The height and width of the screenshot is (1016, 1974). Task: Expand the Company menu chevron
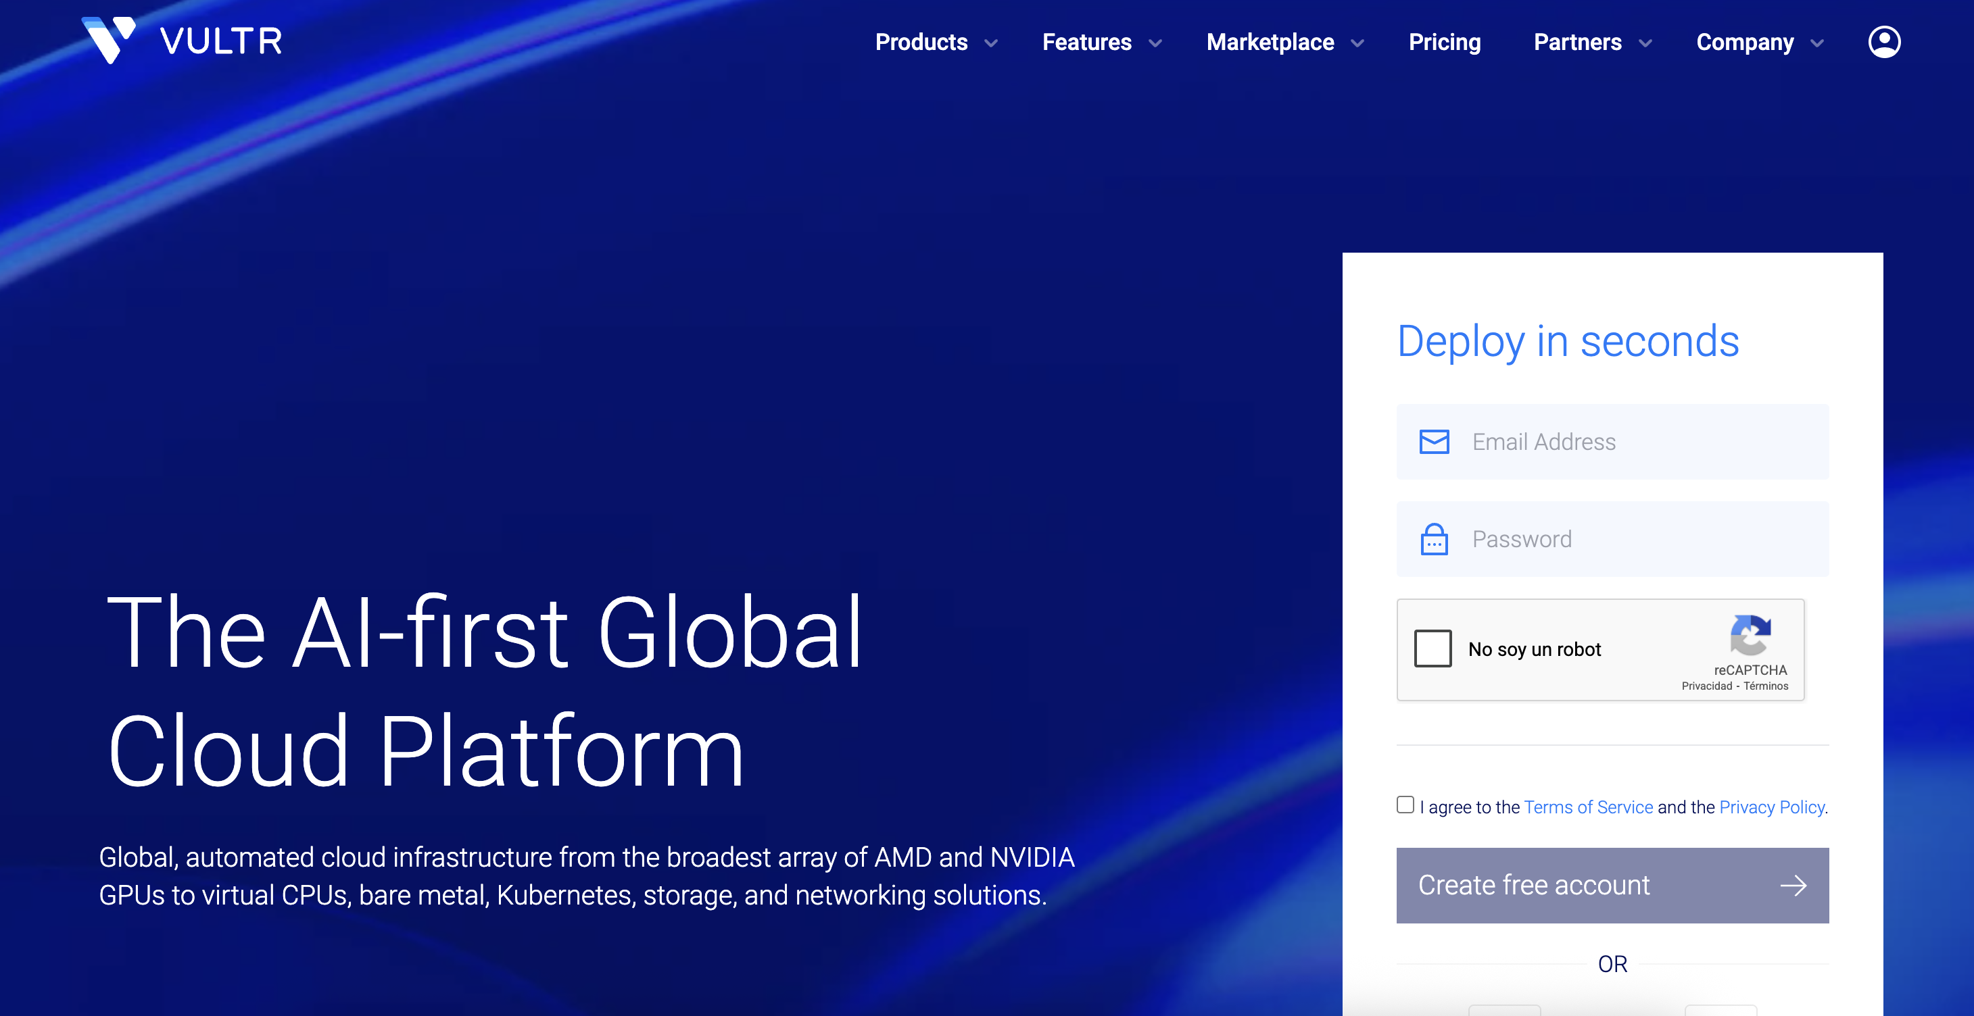1817,44
